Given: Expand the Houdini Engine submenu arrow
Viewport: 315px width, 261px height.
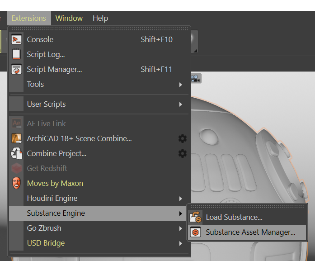Looking at the screenshot, I should click(181, 199).
